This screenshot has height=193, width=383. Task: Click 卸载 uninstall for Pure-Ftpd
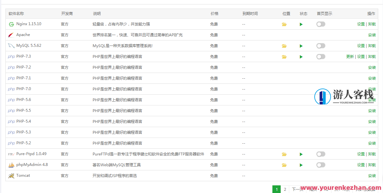pos(372,154)
